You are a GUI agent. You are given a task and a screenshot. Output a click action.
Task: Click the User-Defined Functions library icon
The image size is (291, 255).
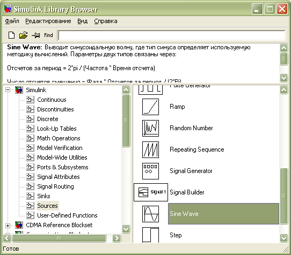pyautogui.click(x=30, y=215)
